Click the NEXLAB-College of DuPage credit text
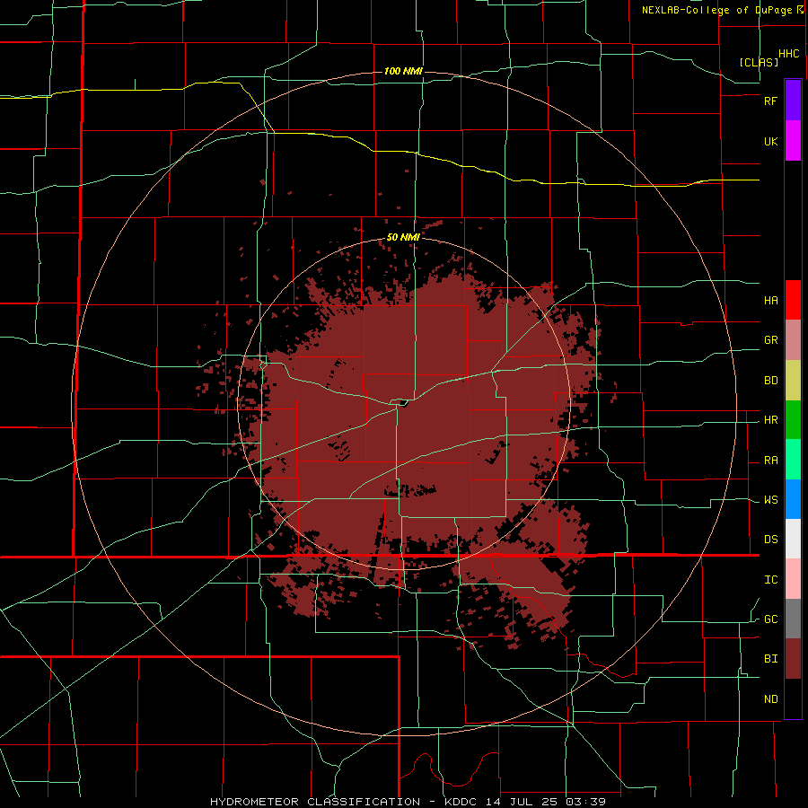This screenshot has height=808, width=808. tap(716, 10)
